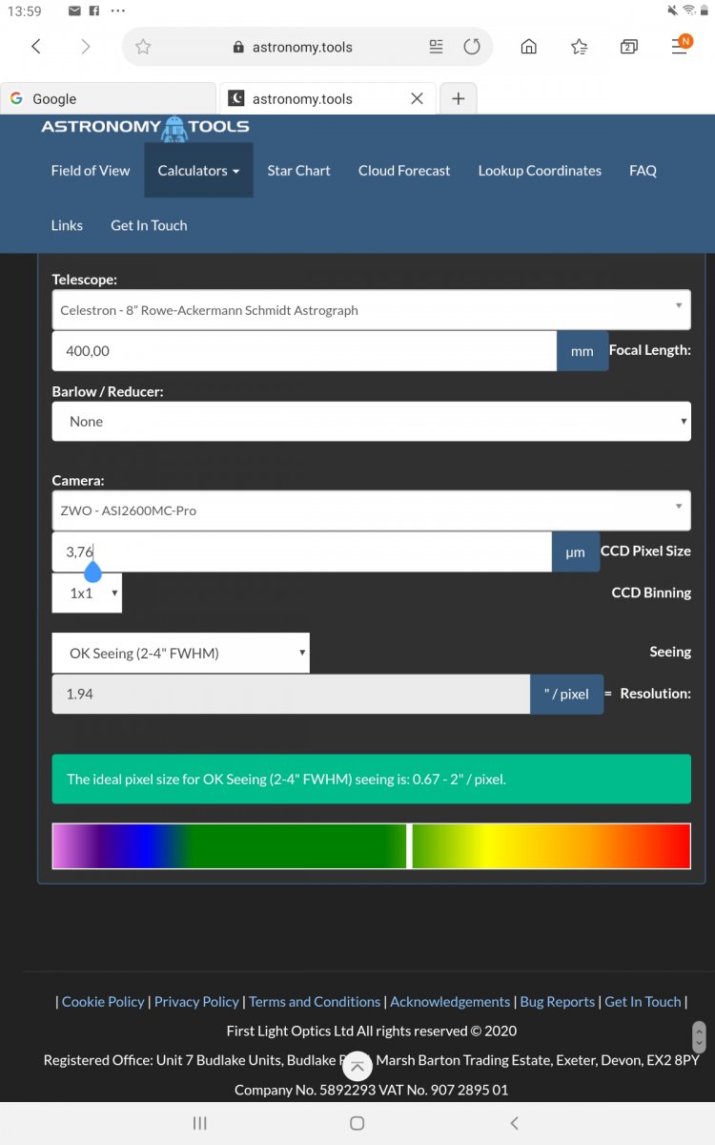This screenshot has width=715, height=1145.
Task: Open the Links page
Action: tap(67, 225)
